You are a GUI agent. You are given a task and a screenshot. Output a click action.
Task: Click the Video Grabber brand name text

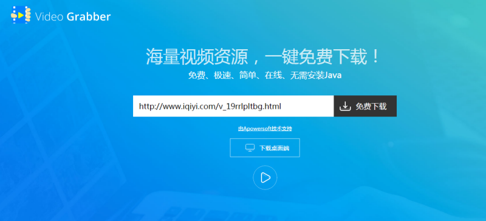click(73, 17)
